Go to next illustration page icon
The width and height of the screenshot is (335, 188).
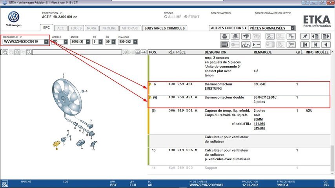[326, 36]
